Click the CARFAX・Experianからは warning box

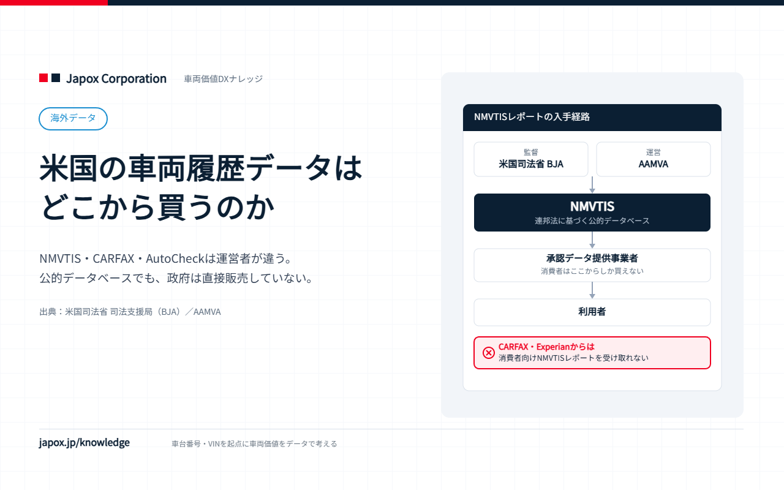592,353
